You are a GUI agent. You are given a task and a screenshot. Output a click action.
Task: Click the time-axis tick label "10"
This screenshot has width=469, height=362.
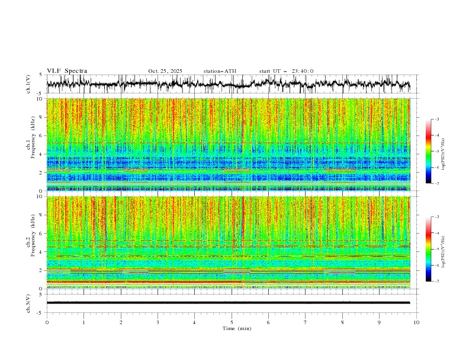(x=416, y=322)
